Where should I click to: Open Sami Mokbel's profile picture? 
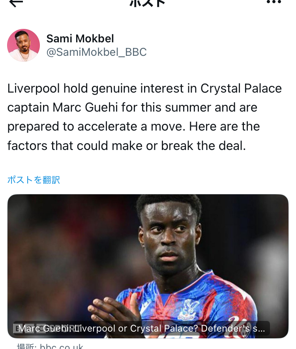(24, 45)
